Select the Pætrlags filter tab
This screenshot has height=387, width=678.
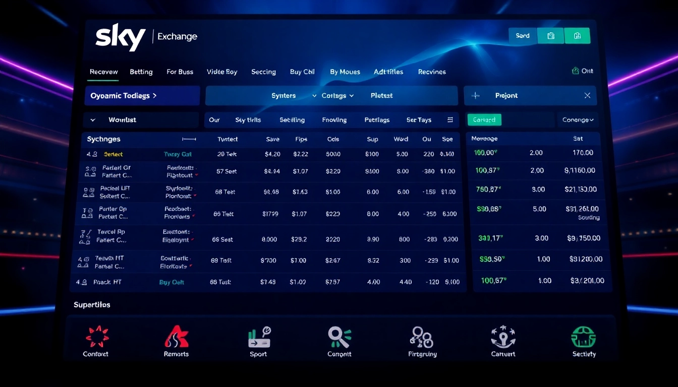[x=377, y=120]
